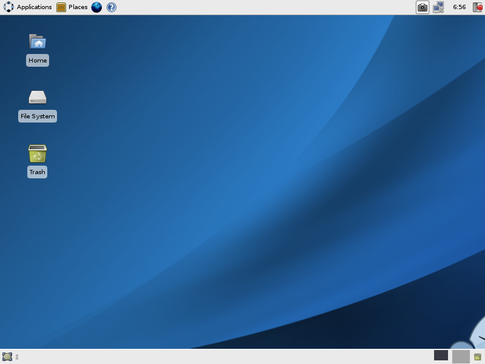
Task: Click the Show Desktop button in bottom panel
Action: pyautogui.click(x=7, y=357)
